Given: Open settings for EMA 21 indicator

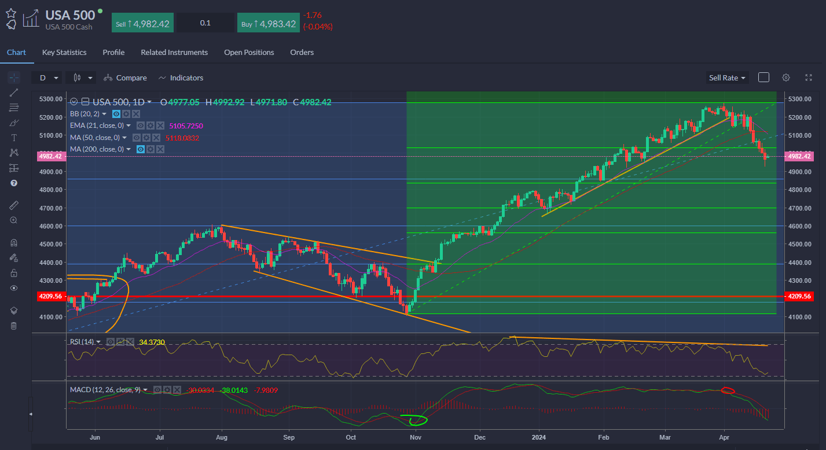Looking at the screenshot, I should (x=150, y=126).
